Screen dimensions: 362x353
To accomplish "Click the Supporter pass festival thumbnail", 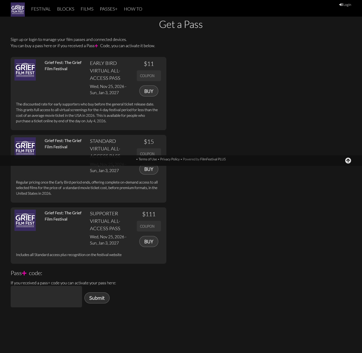I will coord(25,220).
